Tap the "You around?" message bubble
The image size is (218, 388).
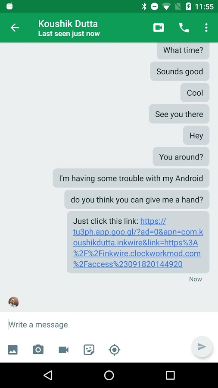181,157
